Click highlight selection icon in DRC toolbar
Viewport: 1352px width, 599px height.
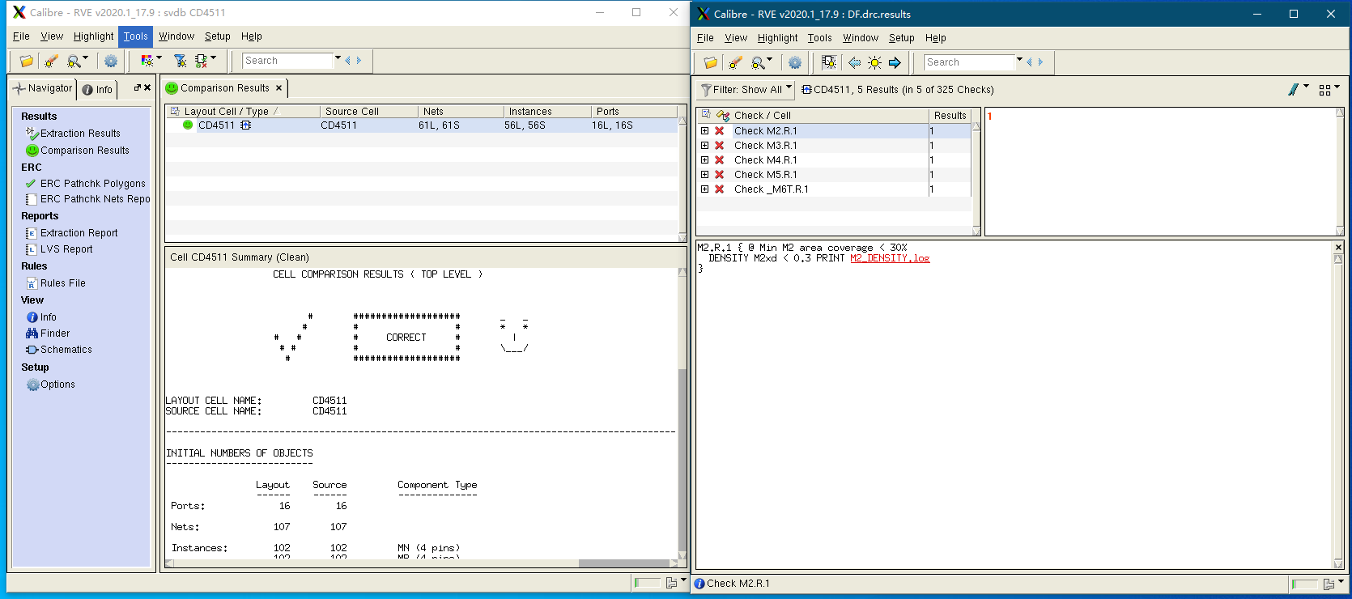pyautogui.click(x=829, y=62)
